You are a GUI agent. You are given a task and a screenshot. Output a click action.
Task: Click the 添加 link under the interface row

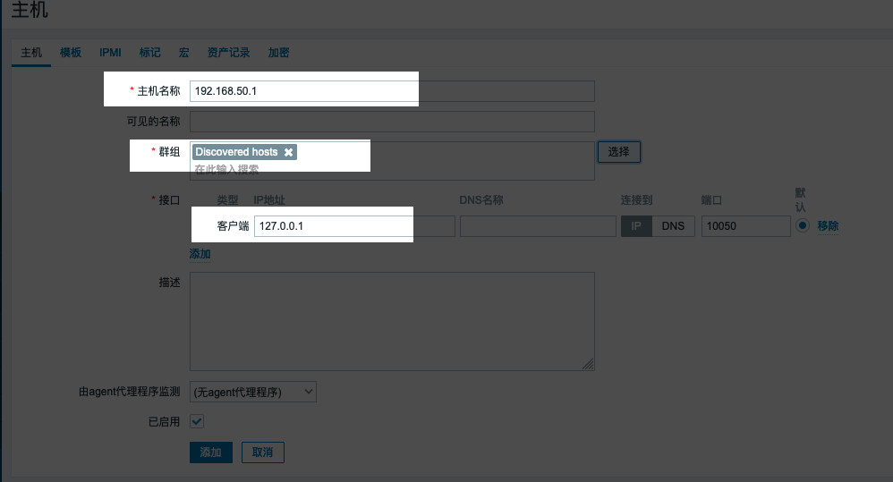(200, 254)
